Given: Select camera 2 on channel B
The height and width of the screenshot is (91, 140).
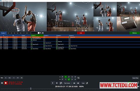Looking at the screenshot, I should [x=69, y=79].
